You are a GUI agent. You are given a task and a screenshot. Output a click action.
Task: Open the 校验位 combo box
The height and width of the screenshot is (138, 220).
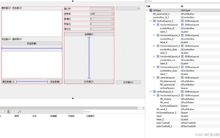click(102, 24)
